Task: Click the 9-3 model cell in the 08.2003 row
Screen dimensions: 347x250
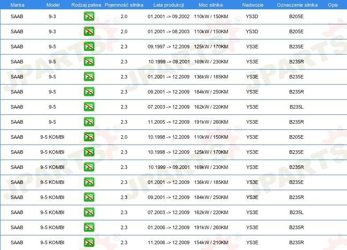Action: (x=52, y=31)
